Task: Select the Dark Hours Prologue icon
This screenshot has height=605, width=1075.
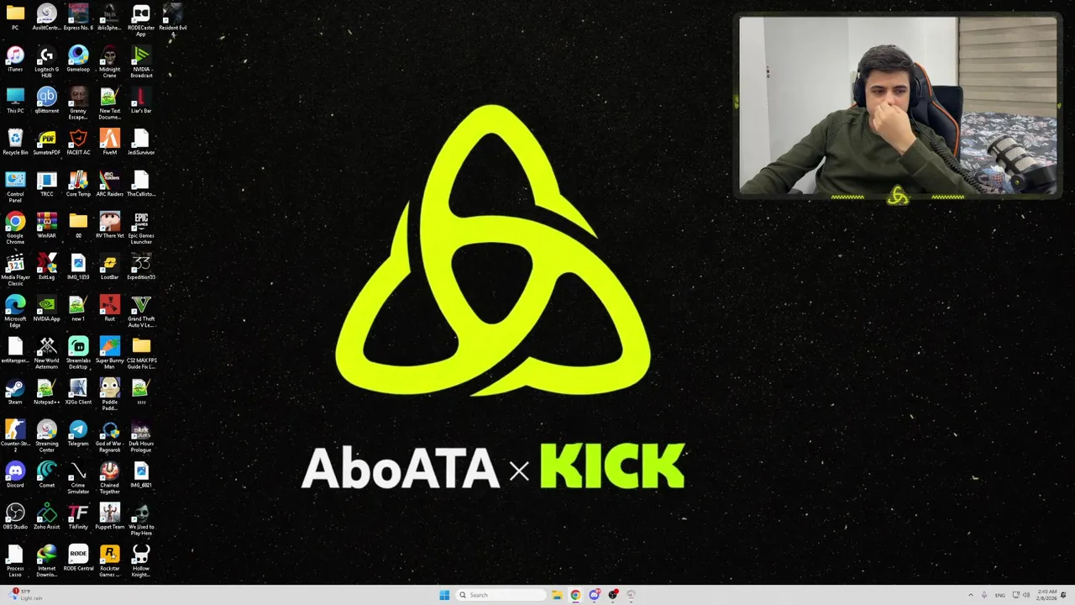Action: pos(141,437)
